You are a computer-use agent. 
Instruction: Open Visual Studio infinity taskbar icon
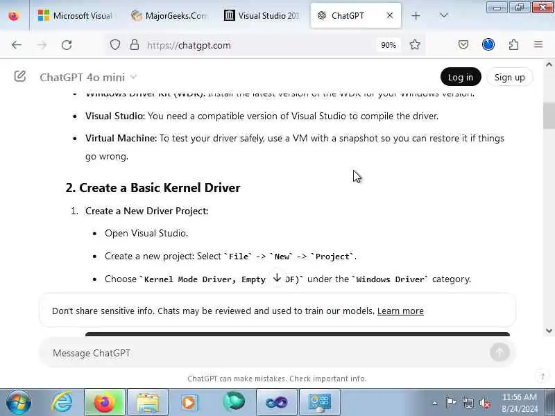276,402
